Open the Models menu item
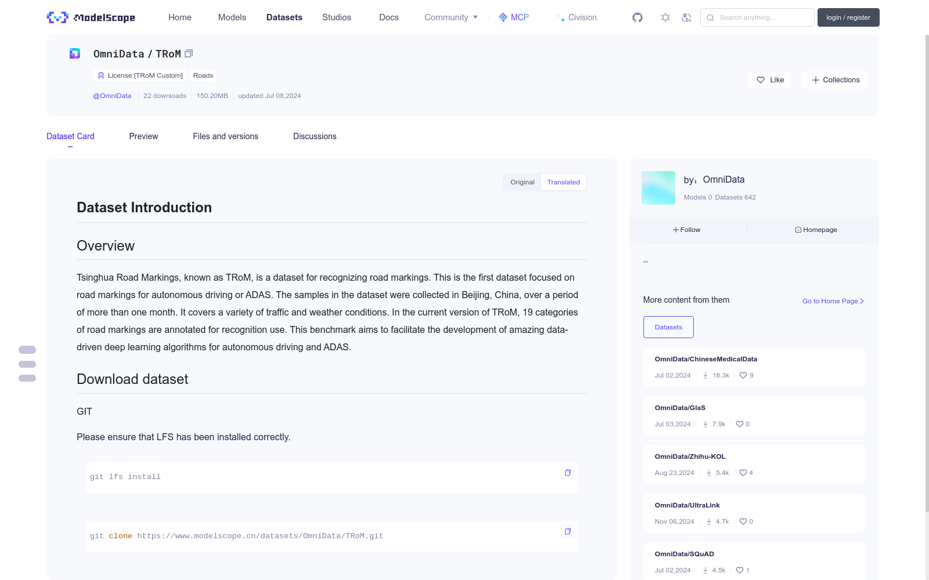 click(x=232, y=17)
